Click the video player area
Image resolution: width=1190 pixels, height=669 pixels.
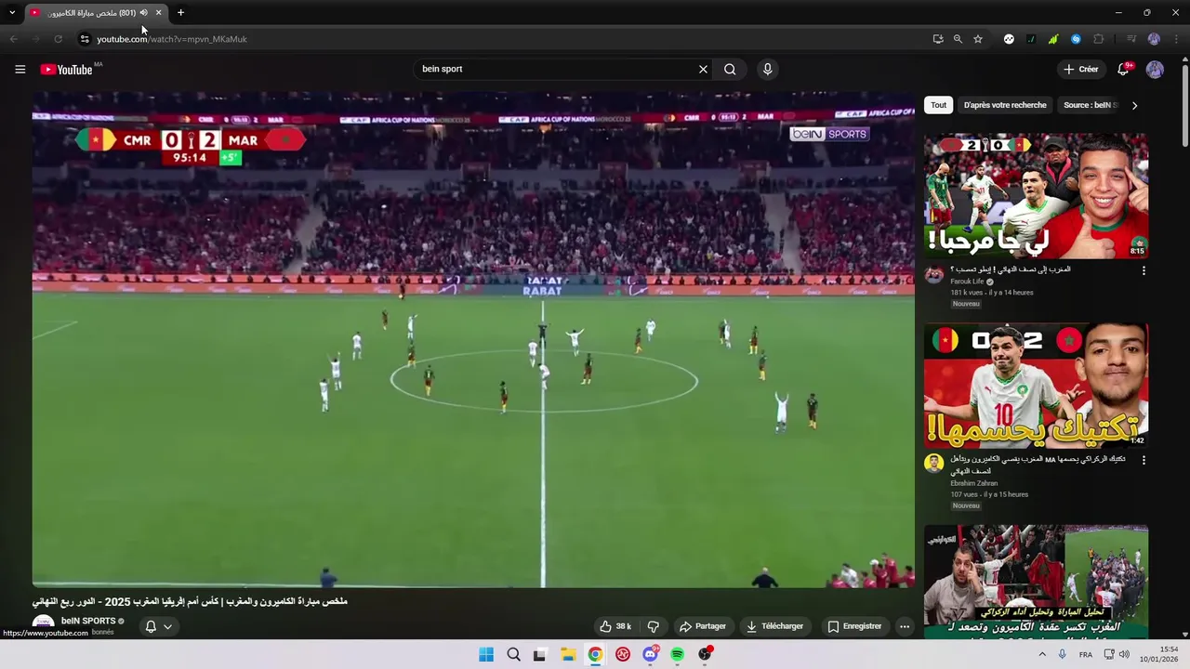pos(473,339)
